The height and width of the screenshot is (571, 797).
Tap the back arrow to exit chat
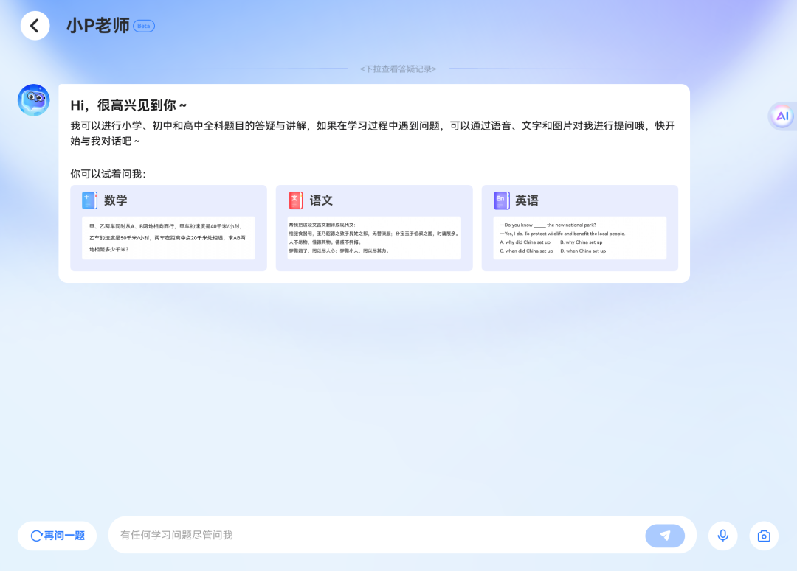click(35, 26)
